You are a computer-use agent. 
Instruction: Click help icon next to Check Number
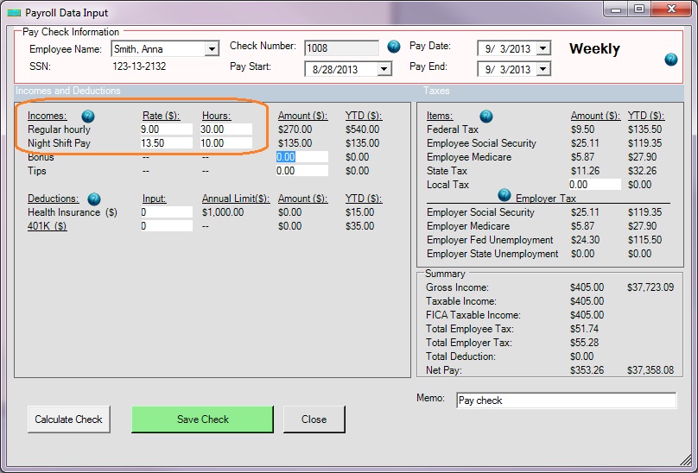pos(394,47)
